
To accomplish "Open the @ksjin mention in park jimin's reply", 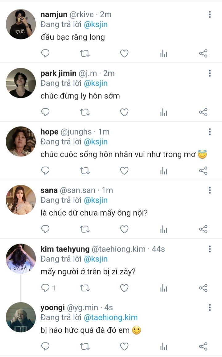I will tap(96, 83).
